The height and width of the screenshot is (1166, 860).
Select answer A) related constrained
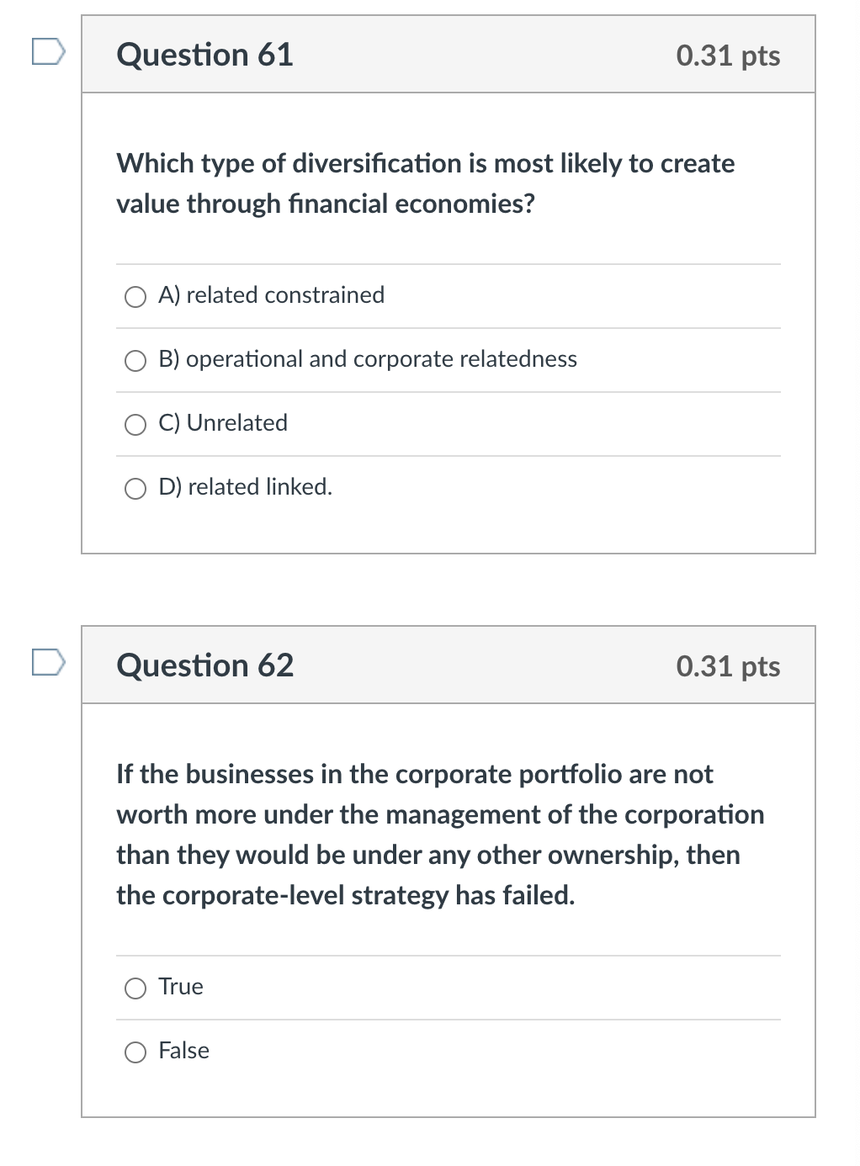135,296
